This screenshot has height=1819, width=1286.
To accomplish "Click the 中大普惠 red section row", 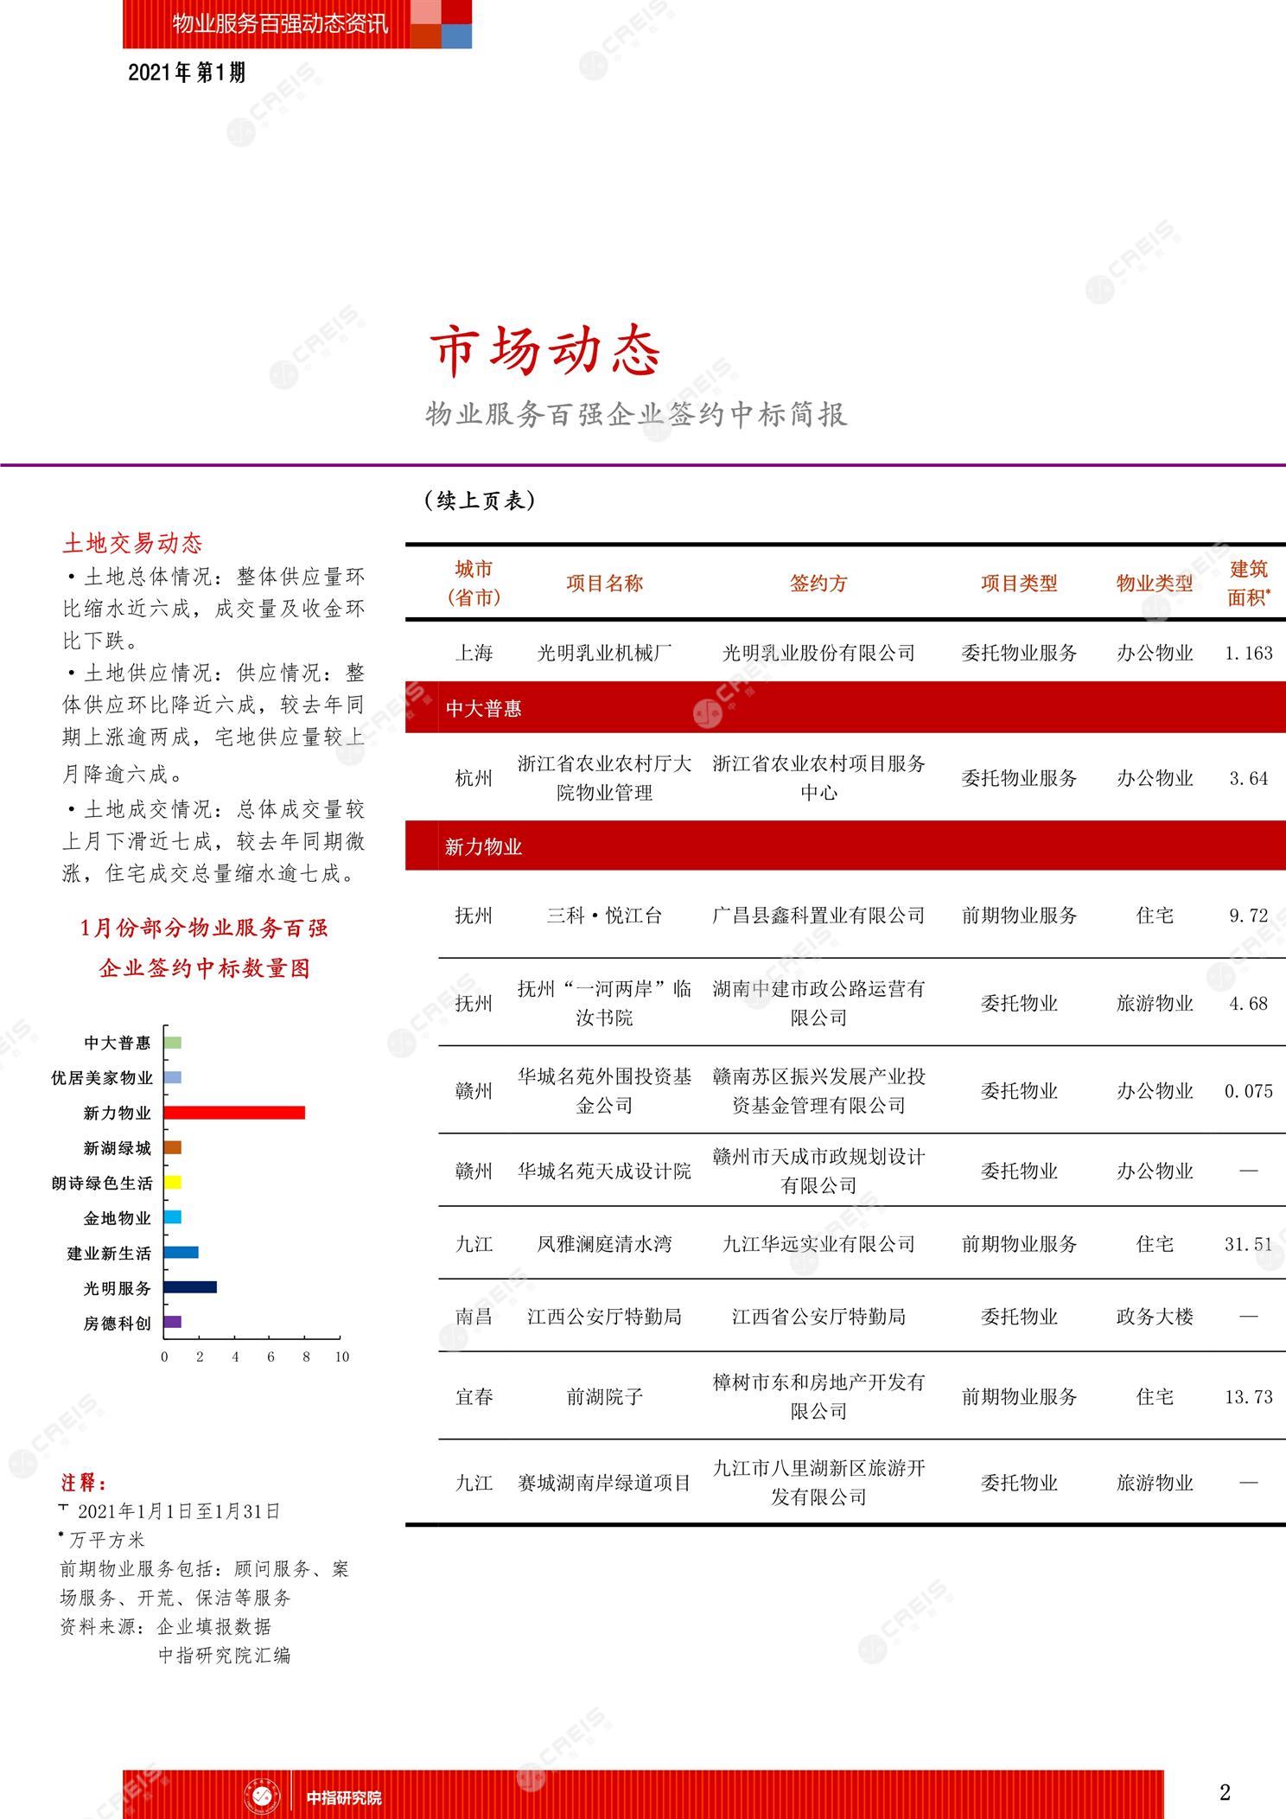I will click(845, 708).
